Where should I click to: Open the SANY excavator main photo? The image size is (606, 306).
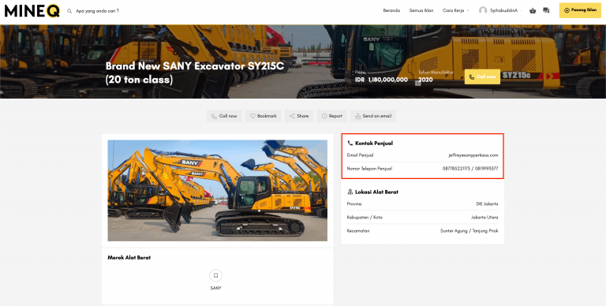click(217, 191)
